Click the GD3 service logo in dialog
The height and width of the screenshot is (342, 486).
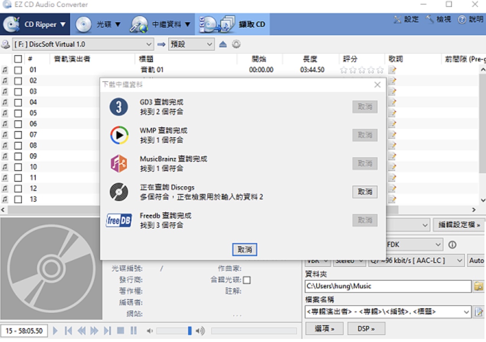point(119,107)
